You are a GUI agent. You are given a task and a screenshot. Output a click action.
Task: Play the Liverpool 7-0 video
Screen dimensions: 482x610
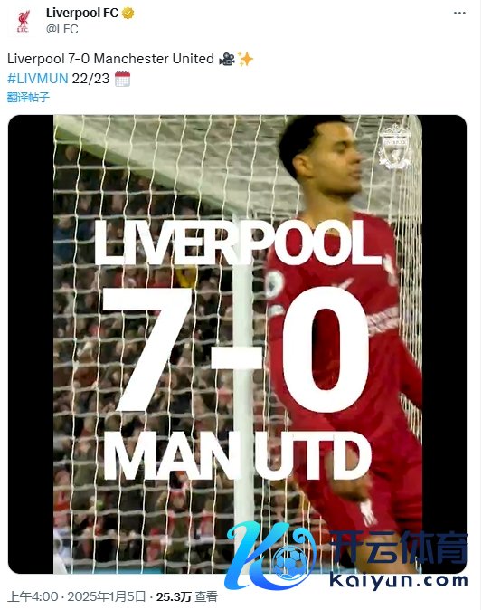[x=237, y=344]
